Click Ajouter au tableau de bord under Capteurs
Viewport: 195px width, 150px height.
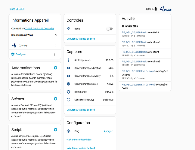pos(81,110)
